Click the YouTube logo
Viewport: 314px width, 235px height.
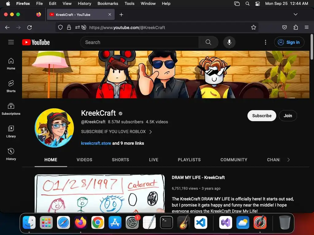(36, 42)
